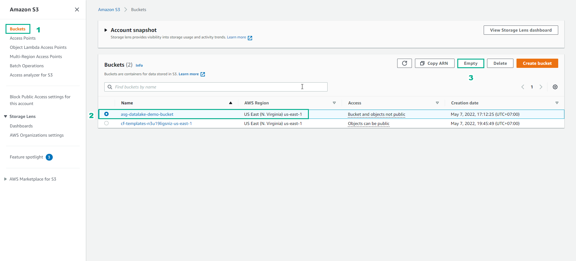The width and height of the screenshot is (576, 261).
Task: Focus the Find buckets by name field
Action: point(216,87)
